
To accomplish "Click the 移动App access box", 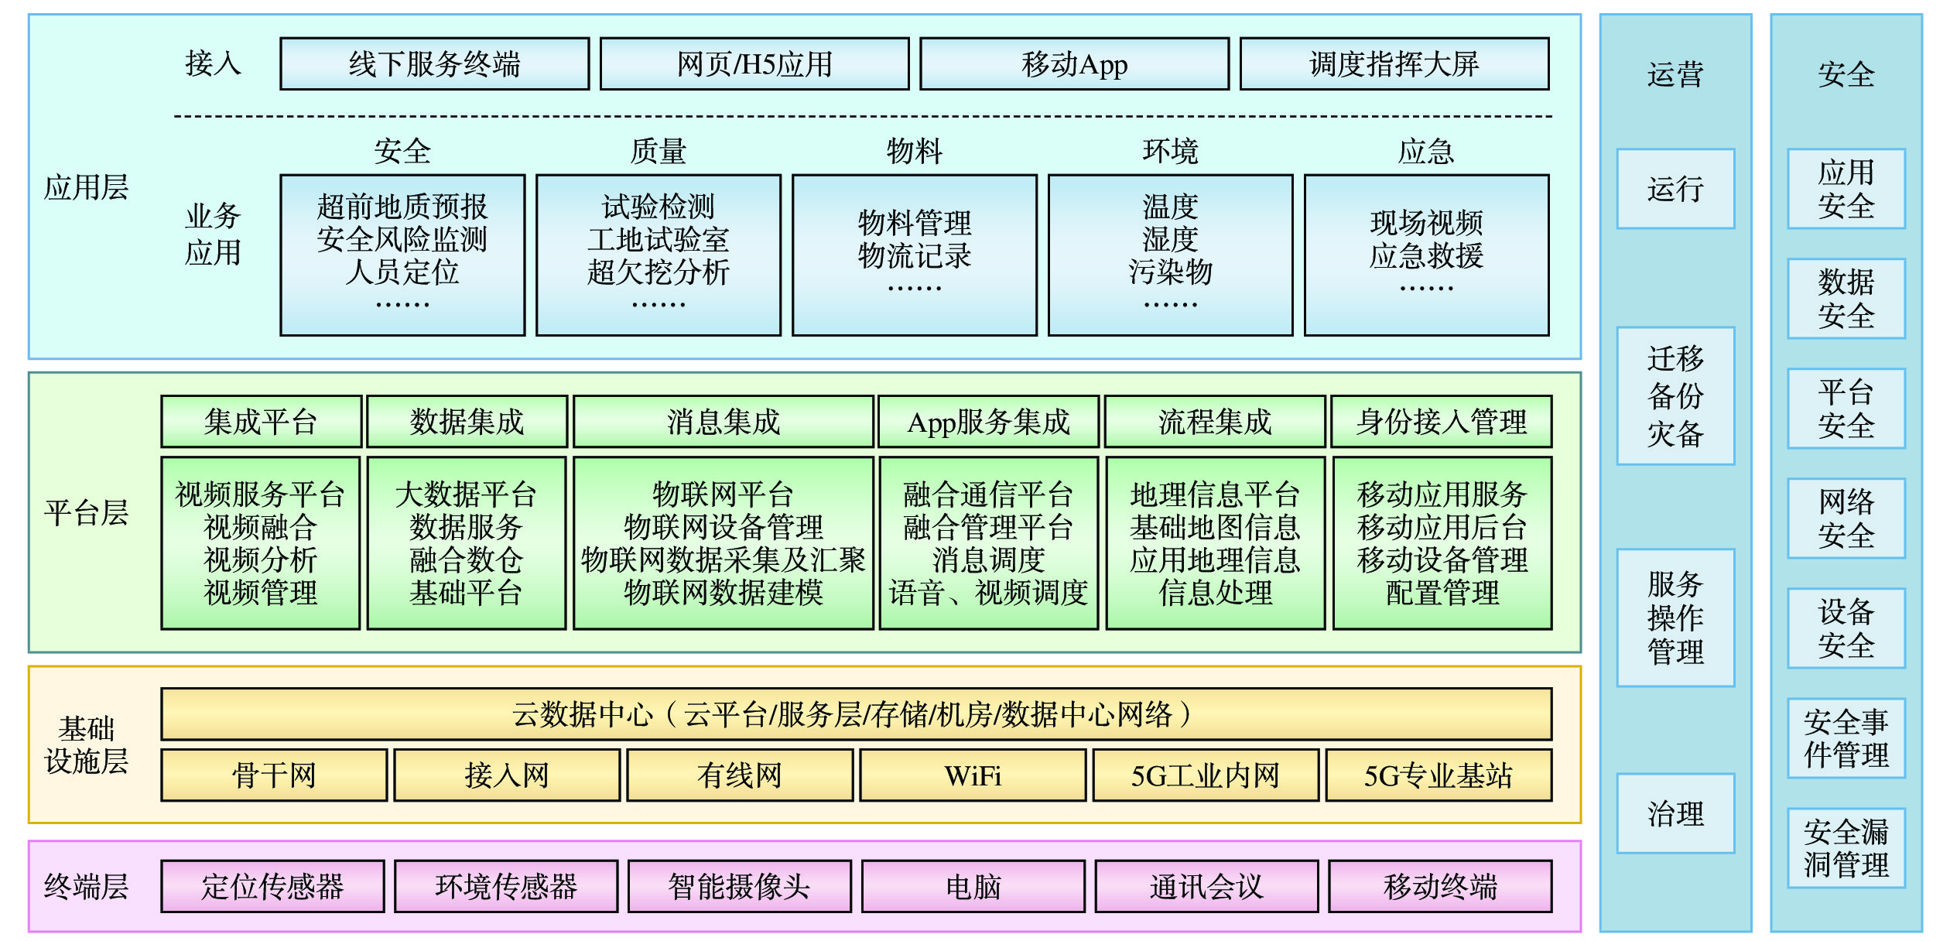I will [x=1074, y=64].
